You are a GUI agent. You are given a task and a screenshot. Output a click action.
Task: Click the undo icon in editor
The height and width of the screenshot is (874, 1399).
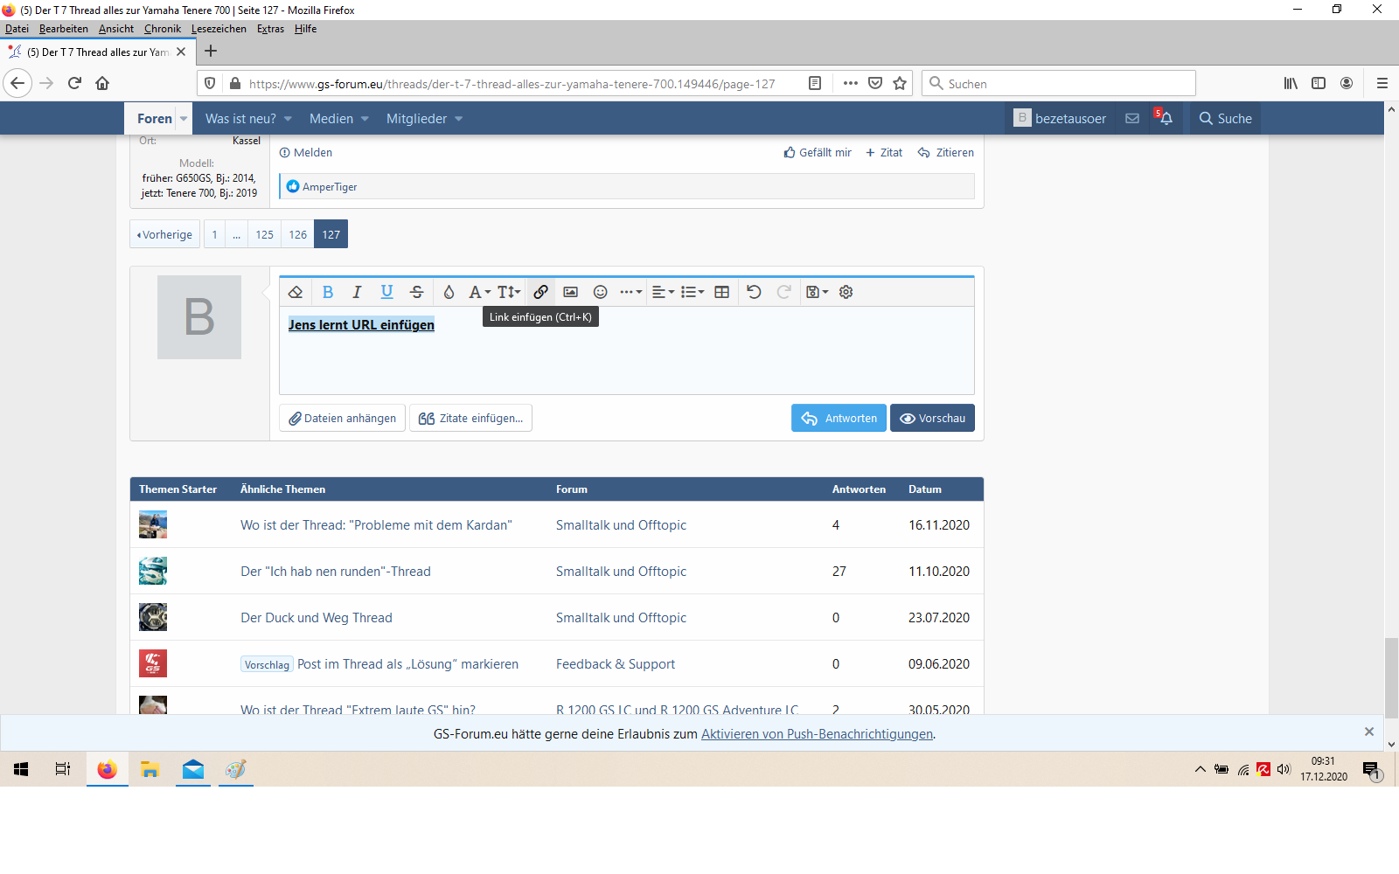click(754, 292)
